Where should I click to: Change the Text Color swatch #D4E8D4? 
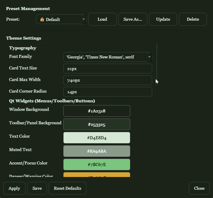(96, 138)
